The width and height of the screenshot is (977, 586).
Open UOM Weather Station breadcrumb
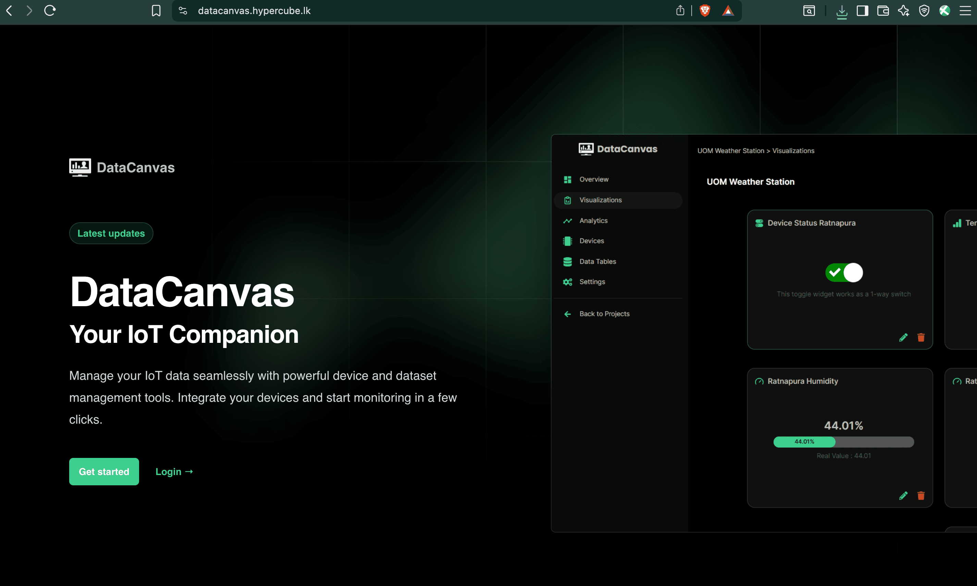coord(730,150)
